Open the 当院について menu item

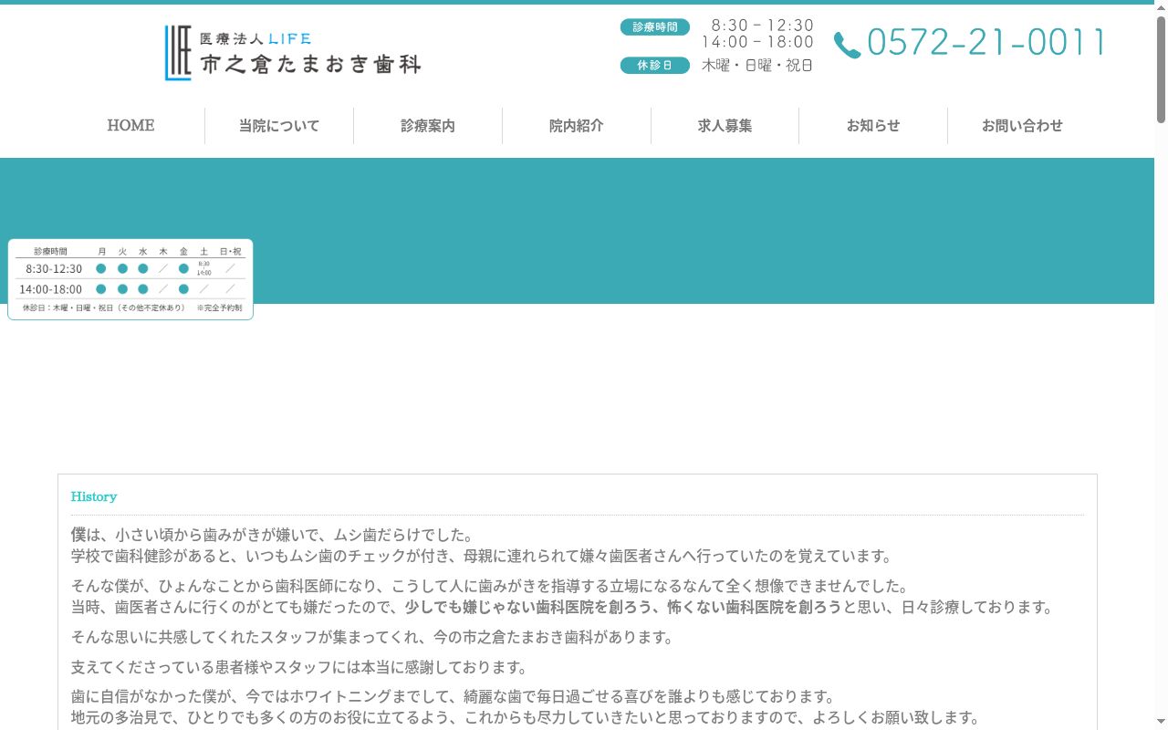279,126
